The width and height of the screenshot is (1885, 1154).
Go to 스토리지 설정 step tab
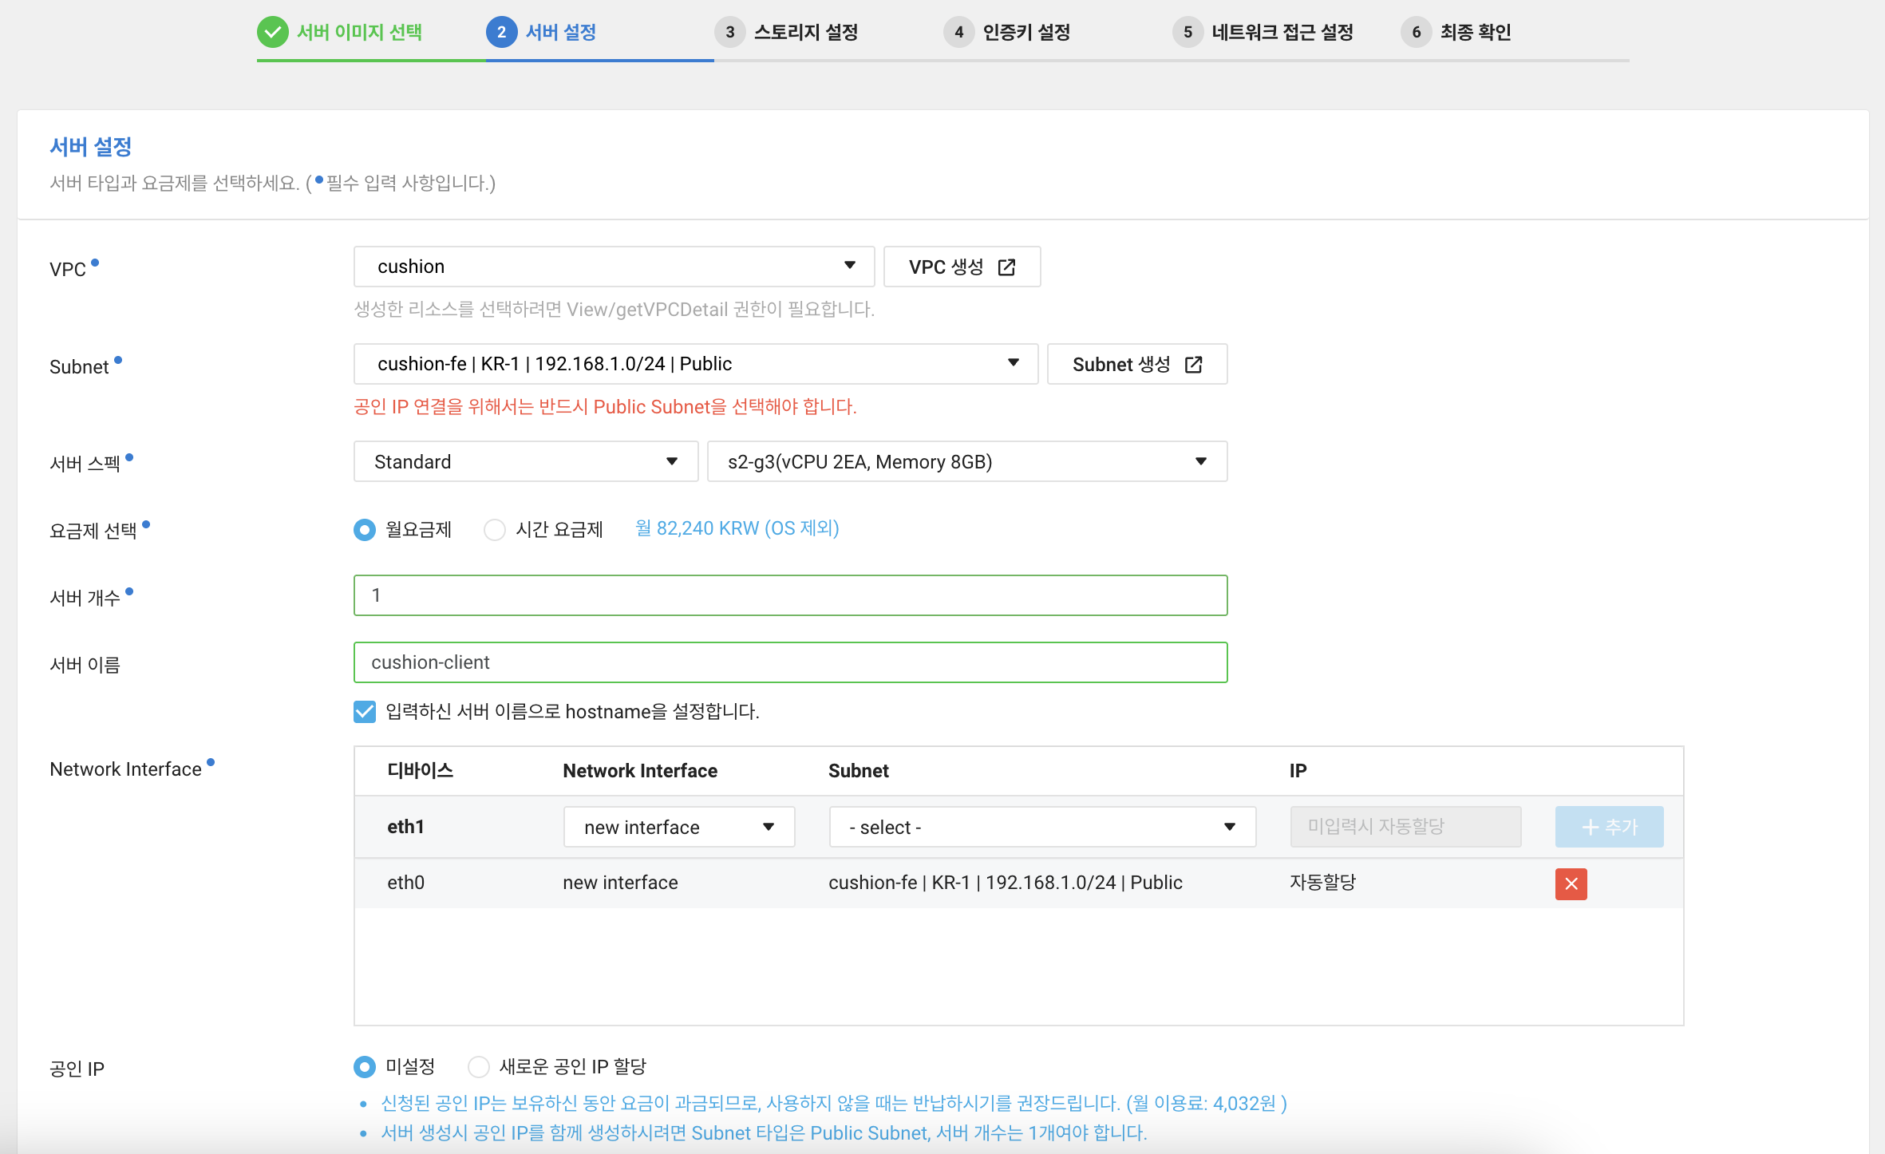[x=804, y=32]
